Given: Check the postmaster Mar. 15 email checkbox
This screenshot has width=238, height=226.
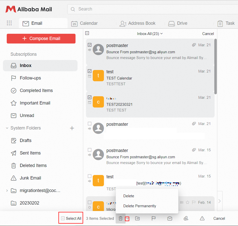Looking at the screenshot, I should [89, 150].
